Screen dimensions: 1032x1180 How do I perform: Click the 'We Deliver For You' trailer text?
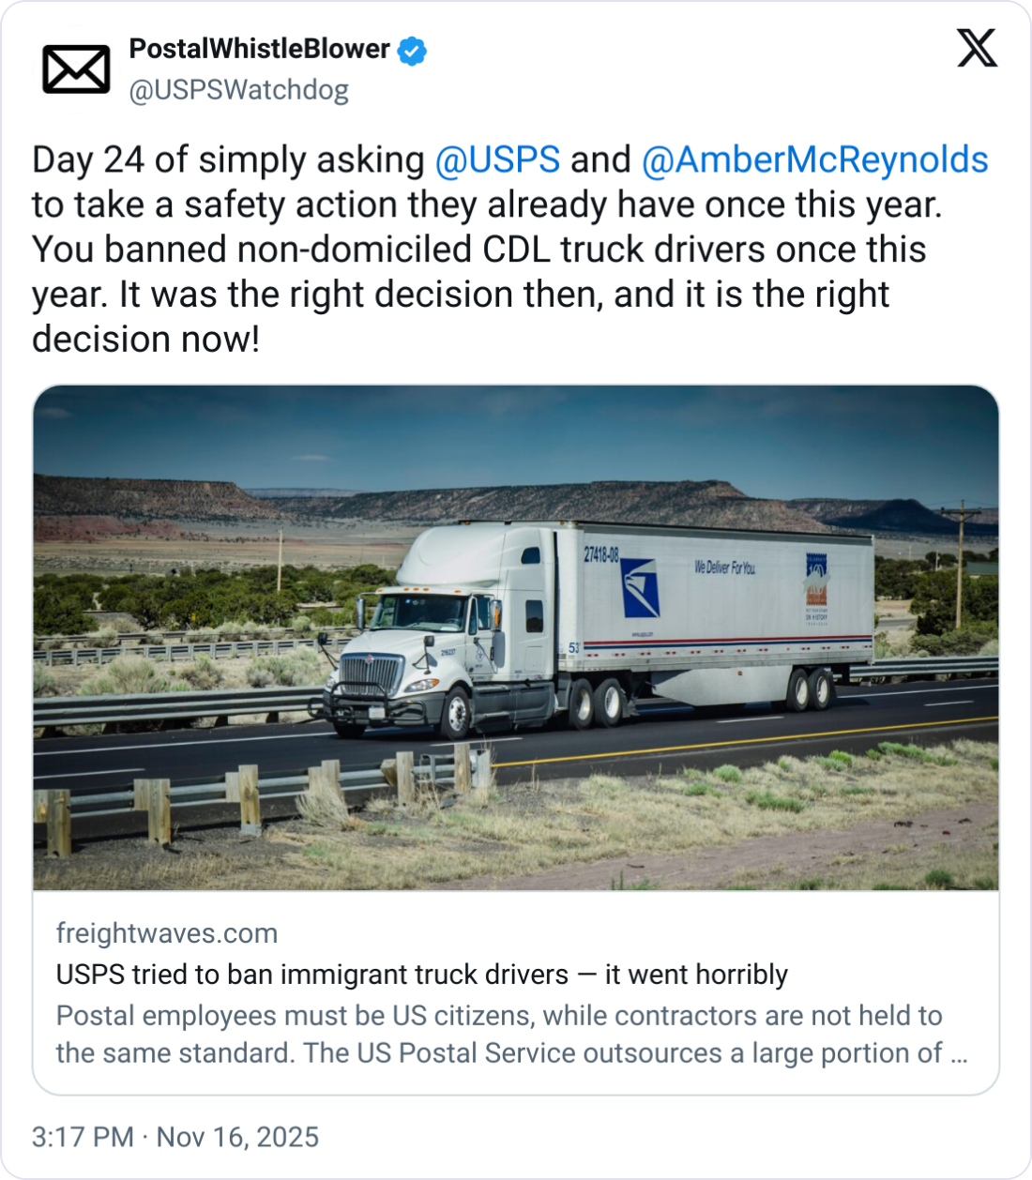[x=724, y=567]
